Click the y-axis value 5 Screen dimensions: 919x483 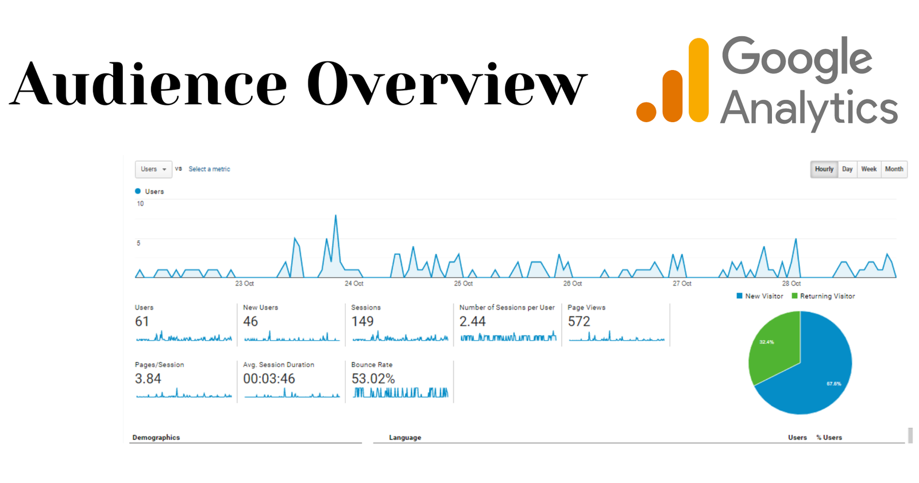[x=138, y=243]
